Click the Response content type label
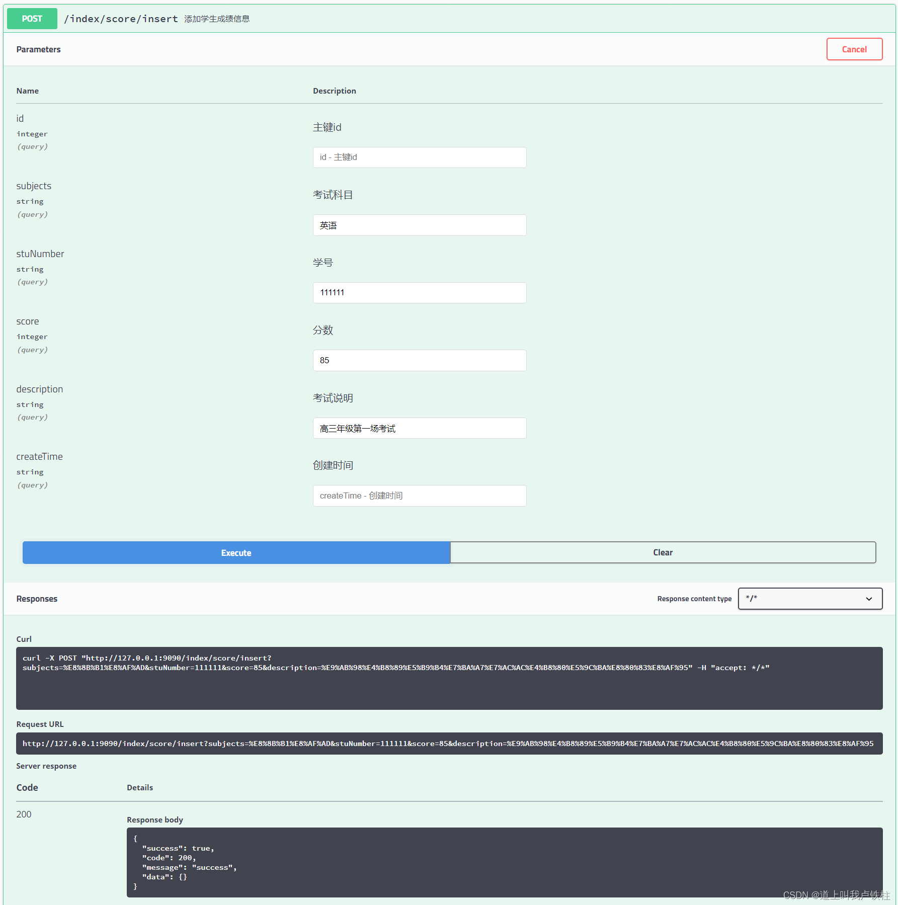Viewport: 898px width, 905px height. (x=694, y=599)
